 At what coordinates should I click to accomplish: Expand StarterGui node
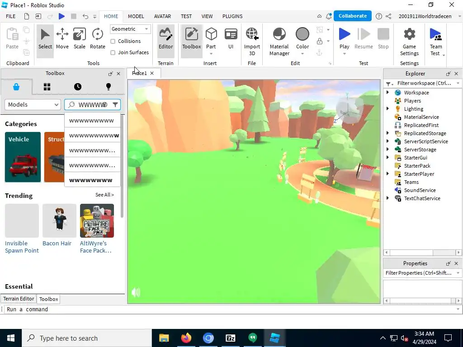click(x=387, y=157)
